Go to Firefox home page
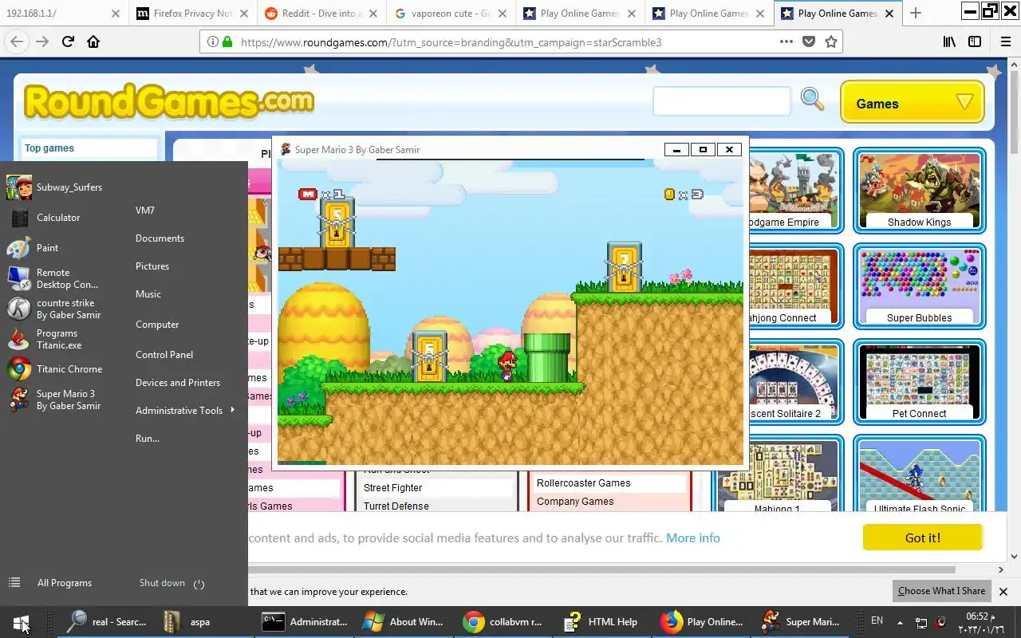 (93, 42)
